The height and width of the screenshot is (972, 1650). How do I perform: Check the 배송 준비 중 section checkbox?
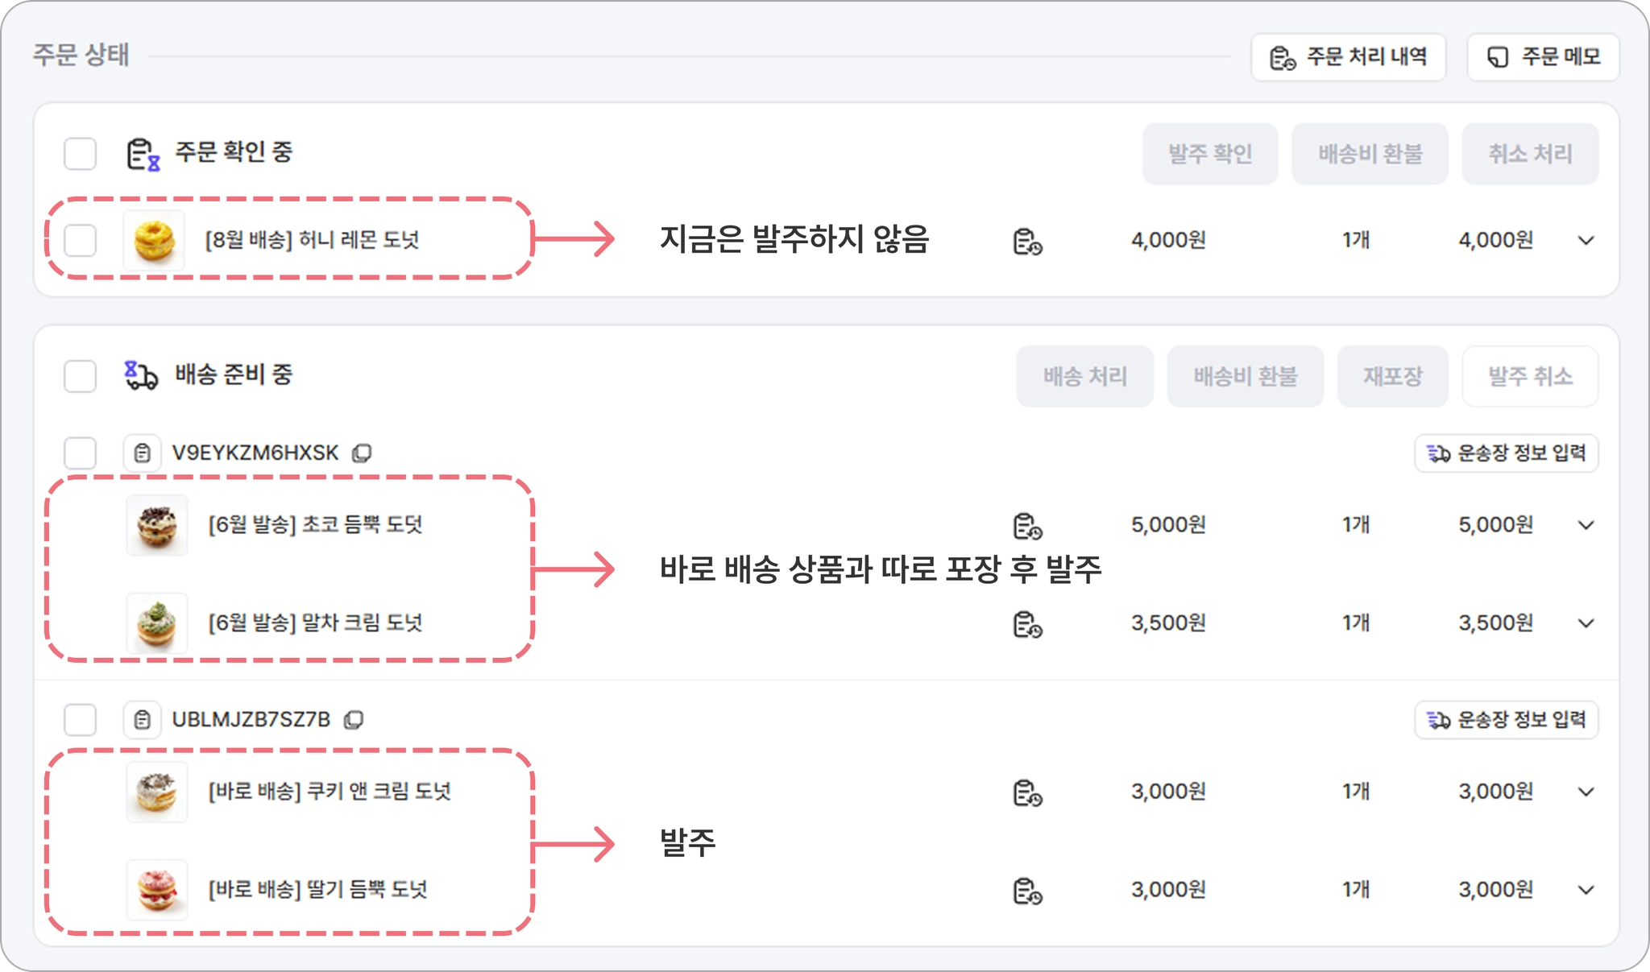pos(81,376)
